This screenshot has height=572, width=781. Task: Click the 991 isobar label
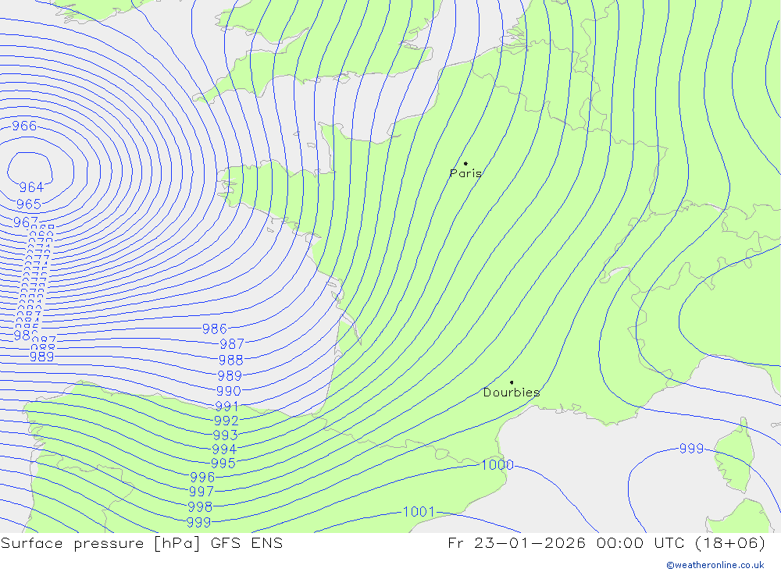point(227,407)
